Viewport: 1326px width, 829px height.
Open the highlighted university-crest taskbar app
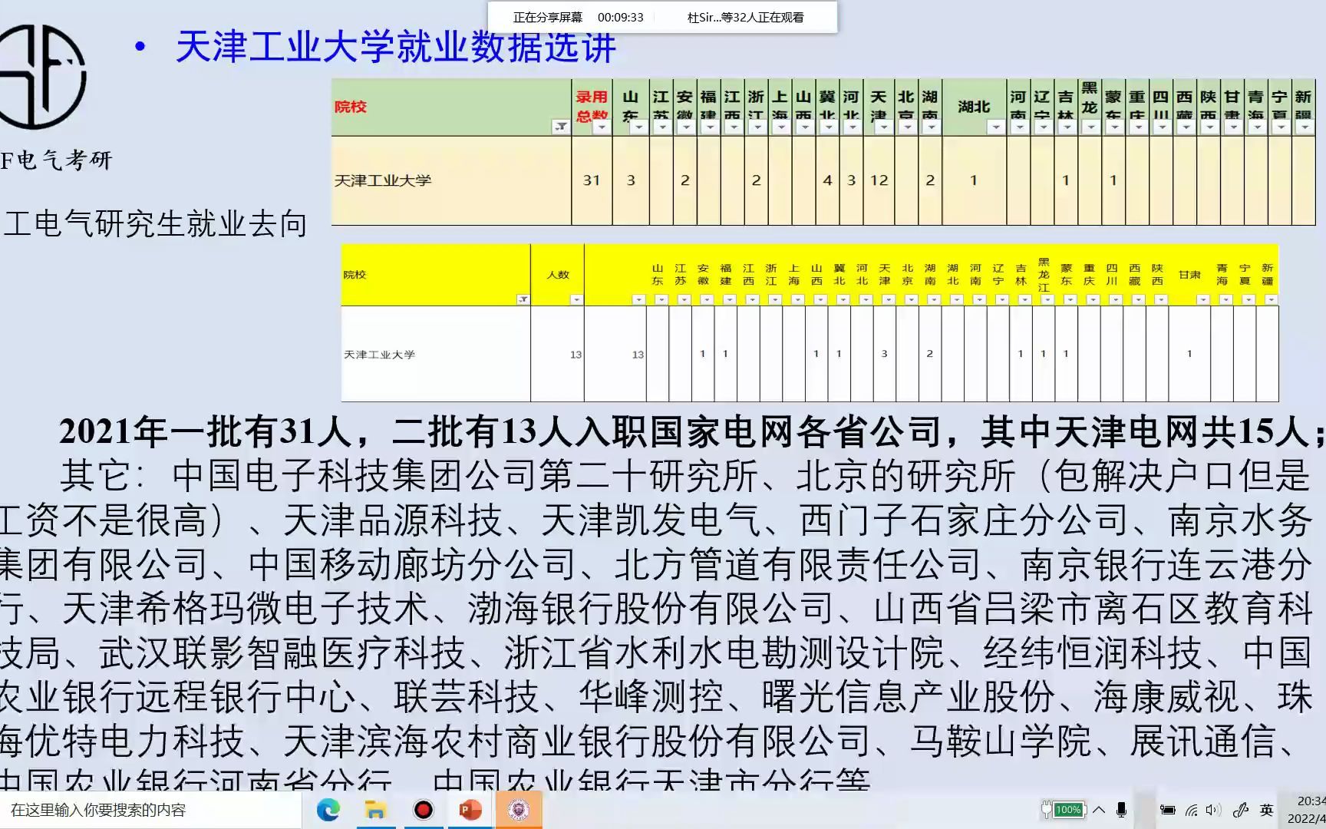(518, 810)
